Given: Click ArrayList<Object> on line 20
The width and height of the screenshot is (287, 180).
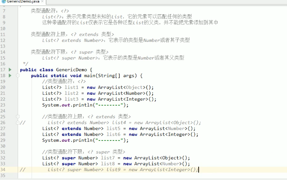Looking at the screenshot, I should coord(122,87).
